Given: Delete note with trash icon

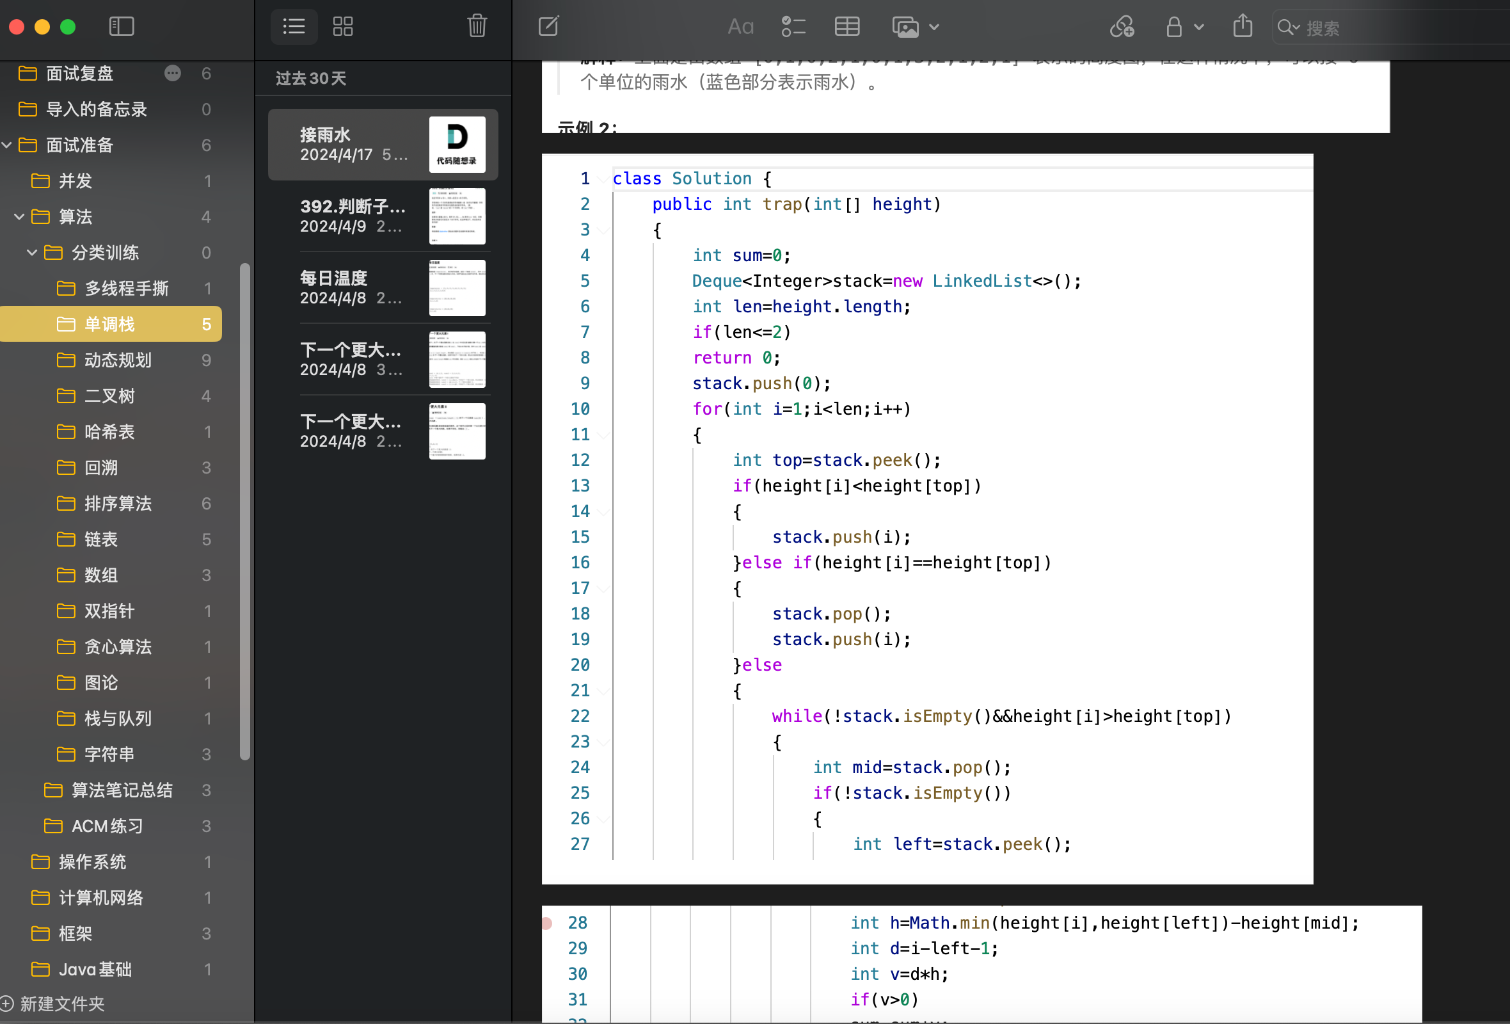Looking at the screenshot, I should tap(477, 27).
